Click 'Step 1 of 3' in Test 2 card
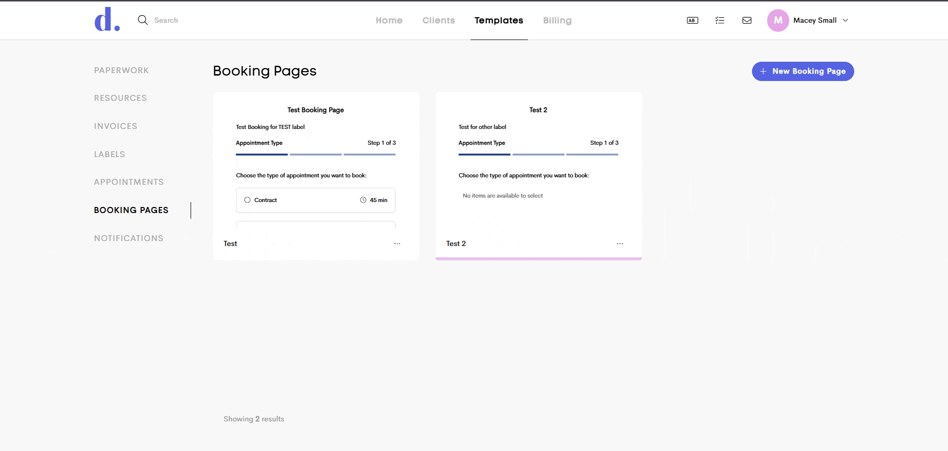The image size is (948, 451). (x=604, y=143)
